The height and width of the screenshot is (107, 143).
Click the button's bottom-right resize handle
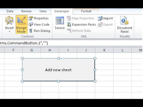point(95,81)
